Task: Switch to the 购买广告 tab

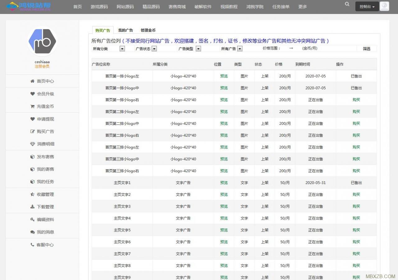Action: point(103,30)
